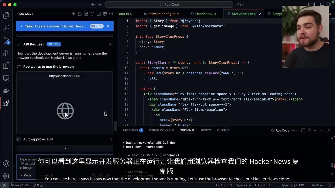The height and width of the screenshot is (188, 335).
Task: Open the new terminal launch profile dropdown
Action: 297,130
